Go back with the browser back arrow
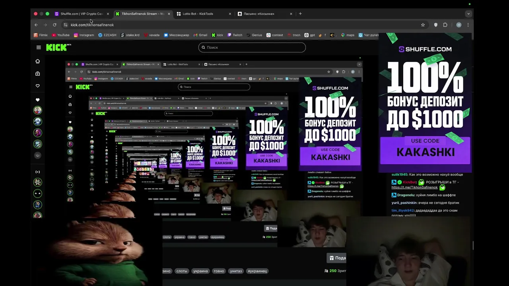This screenshot has height=286, width=509. pos(36,25)
